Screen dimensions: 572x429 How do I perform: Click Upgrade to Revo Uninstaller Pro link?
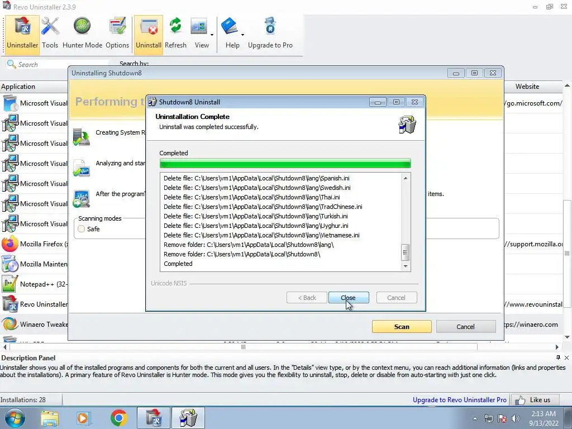point(459,400)
